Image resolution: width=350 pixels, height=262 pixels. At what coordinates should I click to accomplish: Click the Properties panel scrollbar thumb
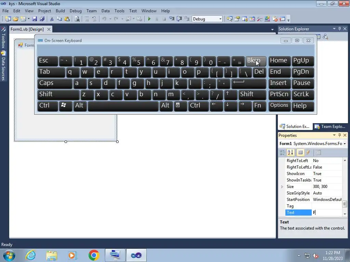pyautogui.click(x=345, y=204)
